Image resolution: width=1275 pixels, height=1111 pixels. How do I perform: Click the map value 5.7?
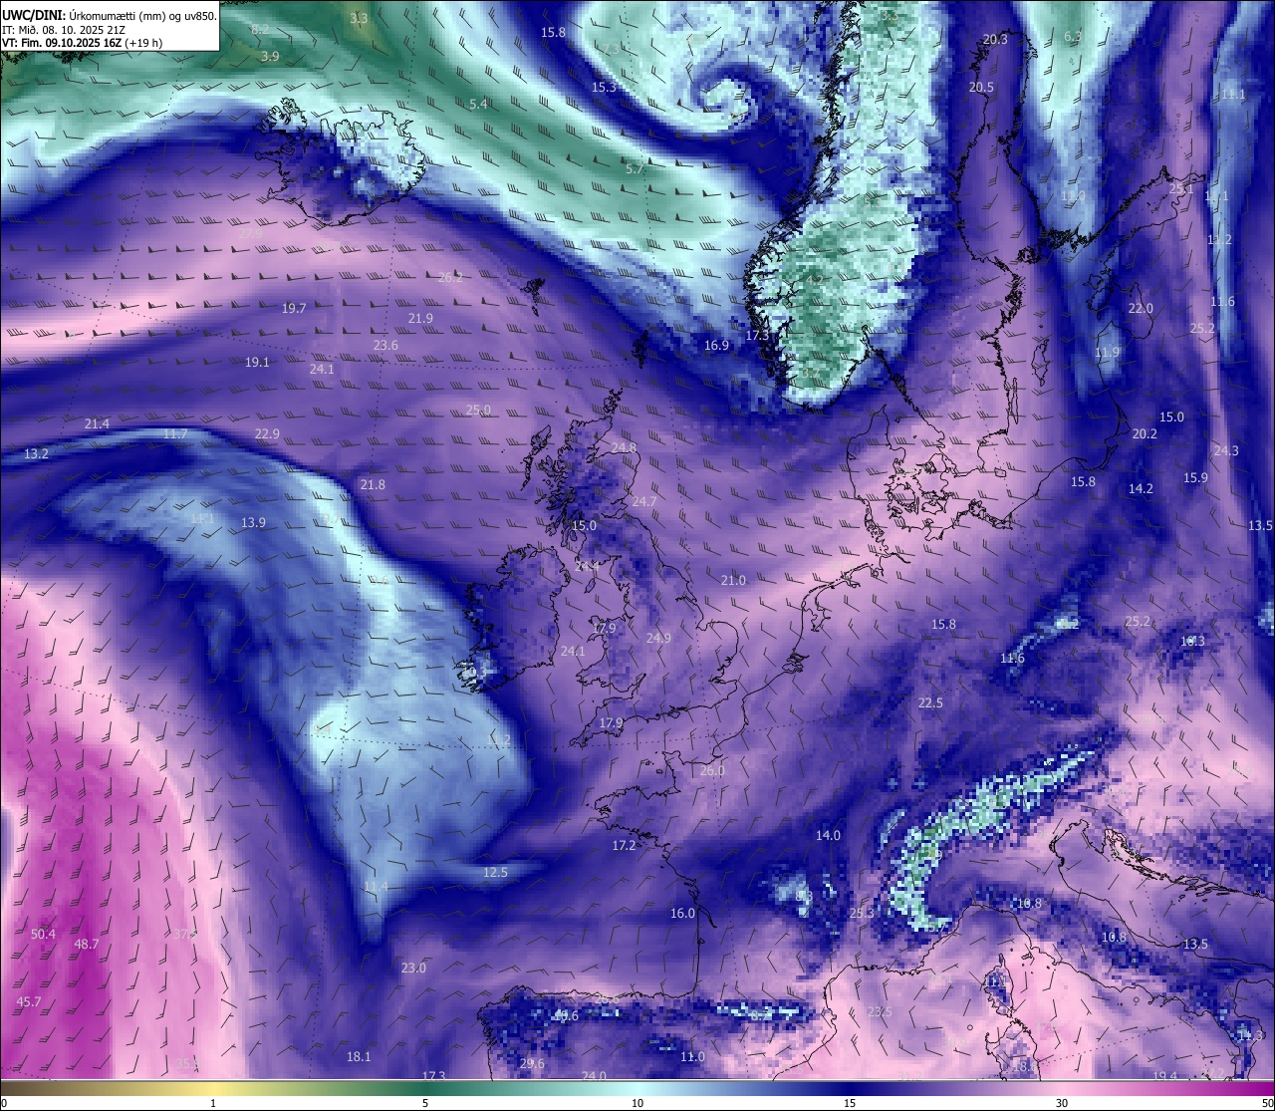(x=635, y=169)
